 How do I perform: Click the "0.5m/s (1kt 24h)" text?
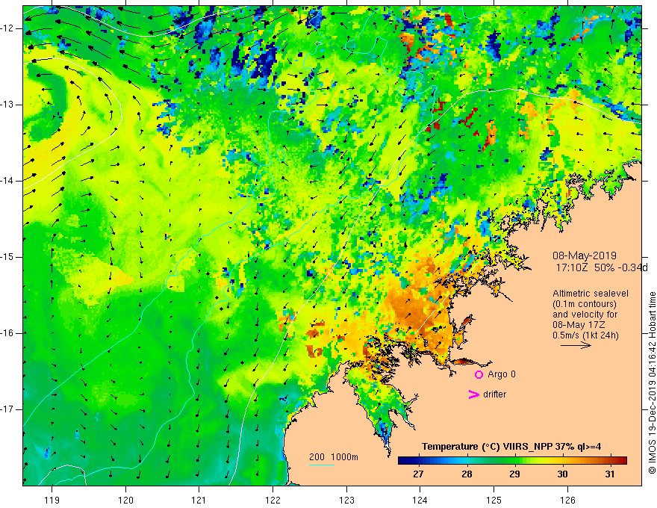(x=585, y=335)
